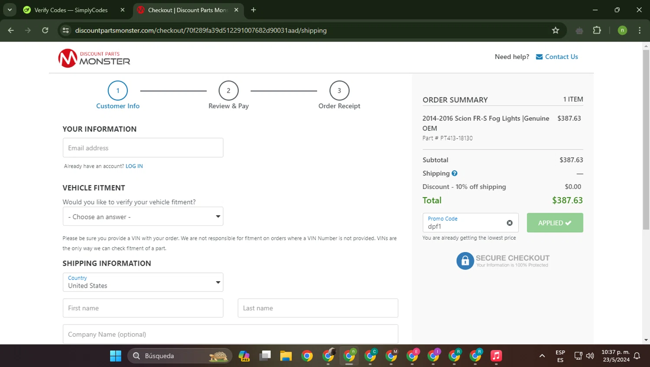The image size is (650, 367).
Task: Show hidden system tray icons
Action: pos(542,356)
